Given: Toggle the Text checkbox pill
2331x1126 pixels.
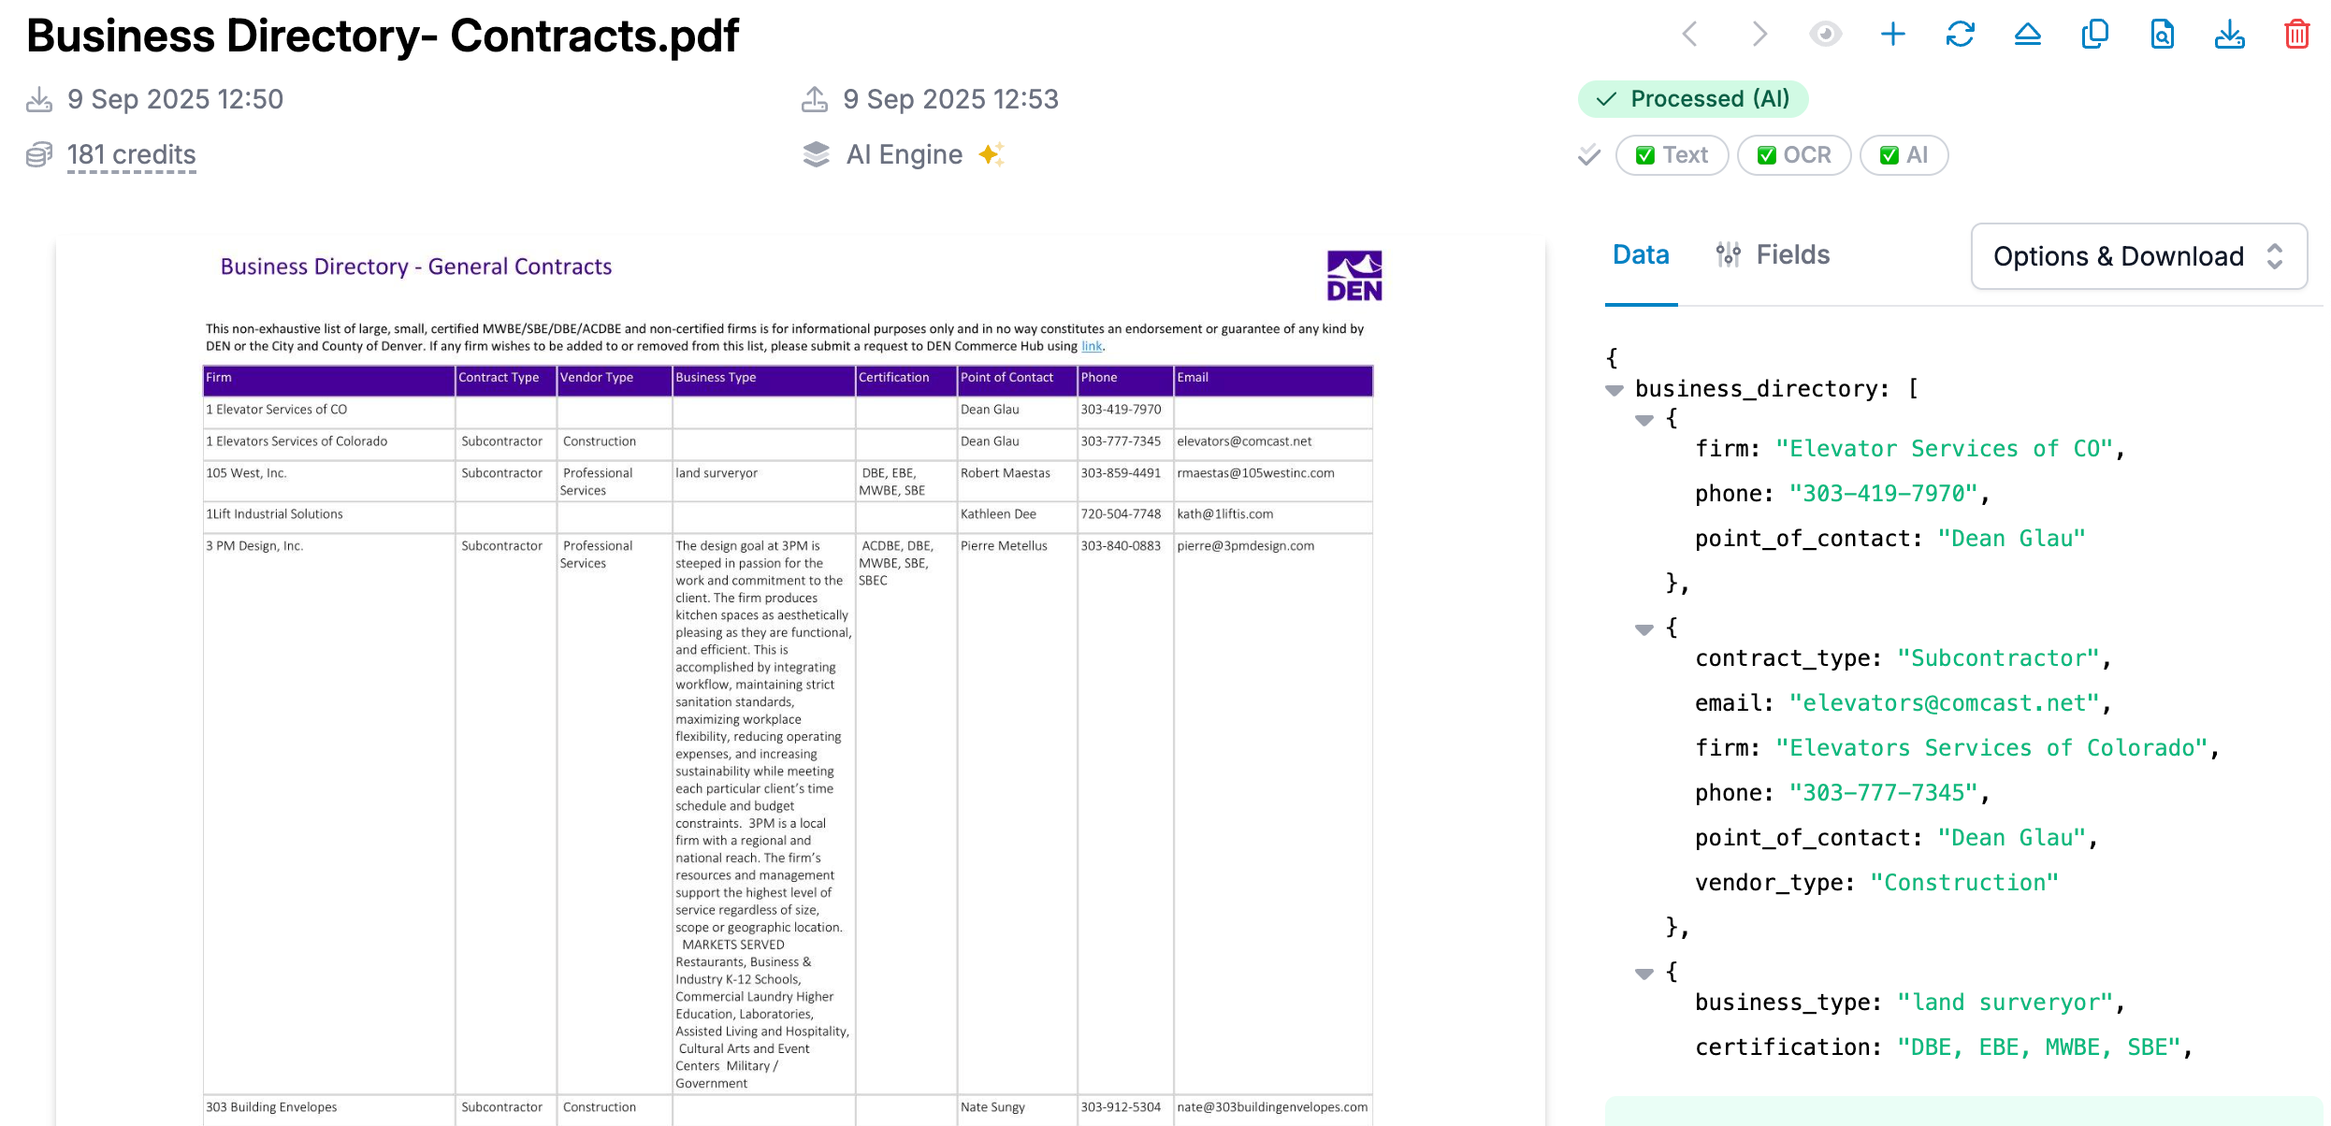Looking at the screenshot, I should click(1672, 155).
